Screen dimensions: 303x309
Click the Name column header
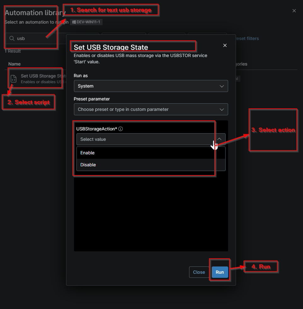tap(14, 64)
